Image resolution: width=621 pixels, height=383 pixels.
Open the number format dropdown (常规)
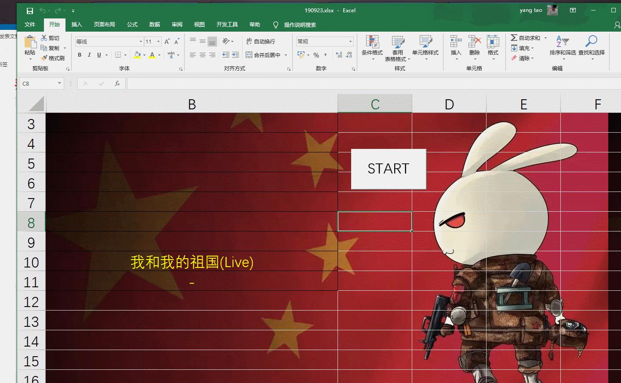(350, 42)
